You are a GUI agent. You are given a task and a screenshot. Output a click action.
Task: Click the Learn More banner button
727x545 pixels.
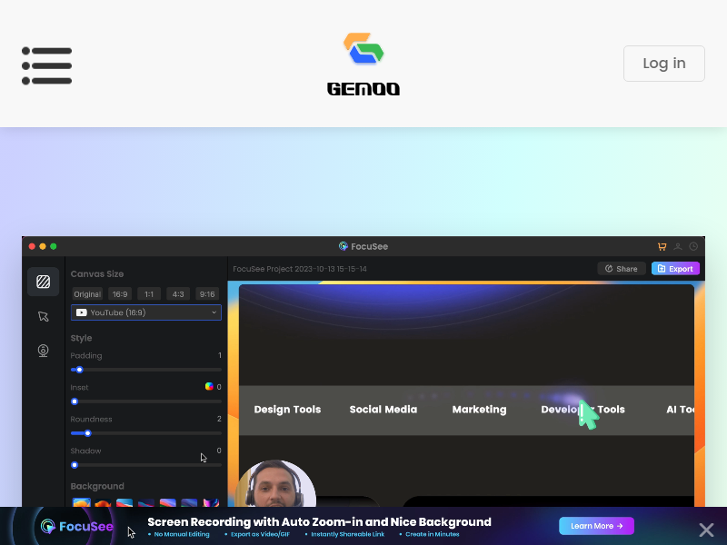click(596, 526)
